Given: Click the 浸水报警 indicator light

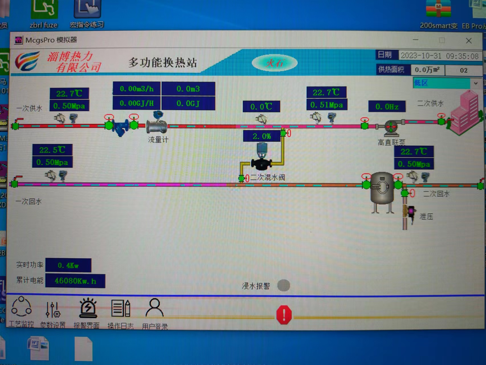Looking at the screenshot, I should click(283, 285).
